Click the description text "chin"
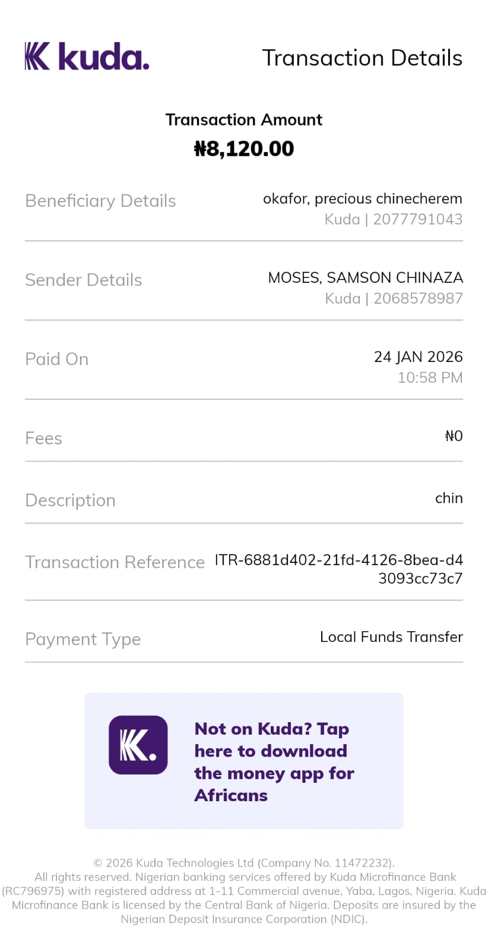 (x=449, y=498)
